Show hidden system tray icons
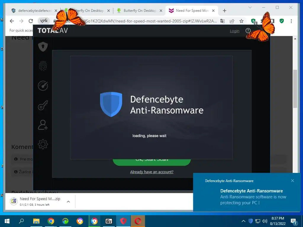This screenshot has height=227, width=303. [244, 221]
